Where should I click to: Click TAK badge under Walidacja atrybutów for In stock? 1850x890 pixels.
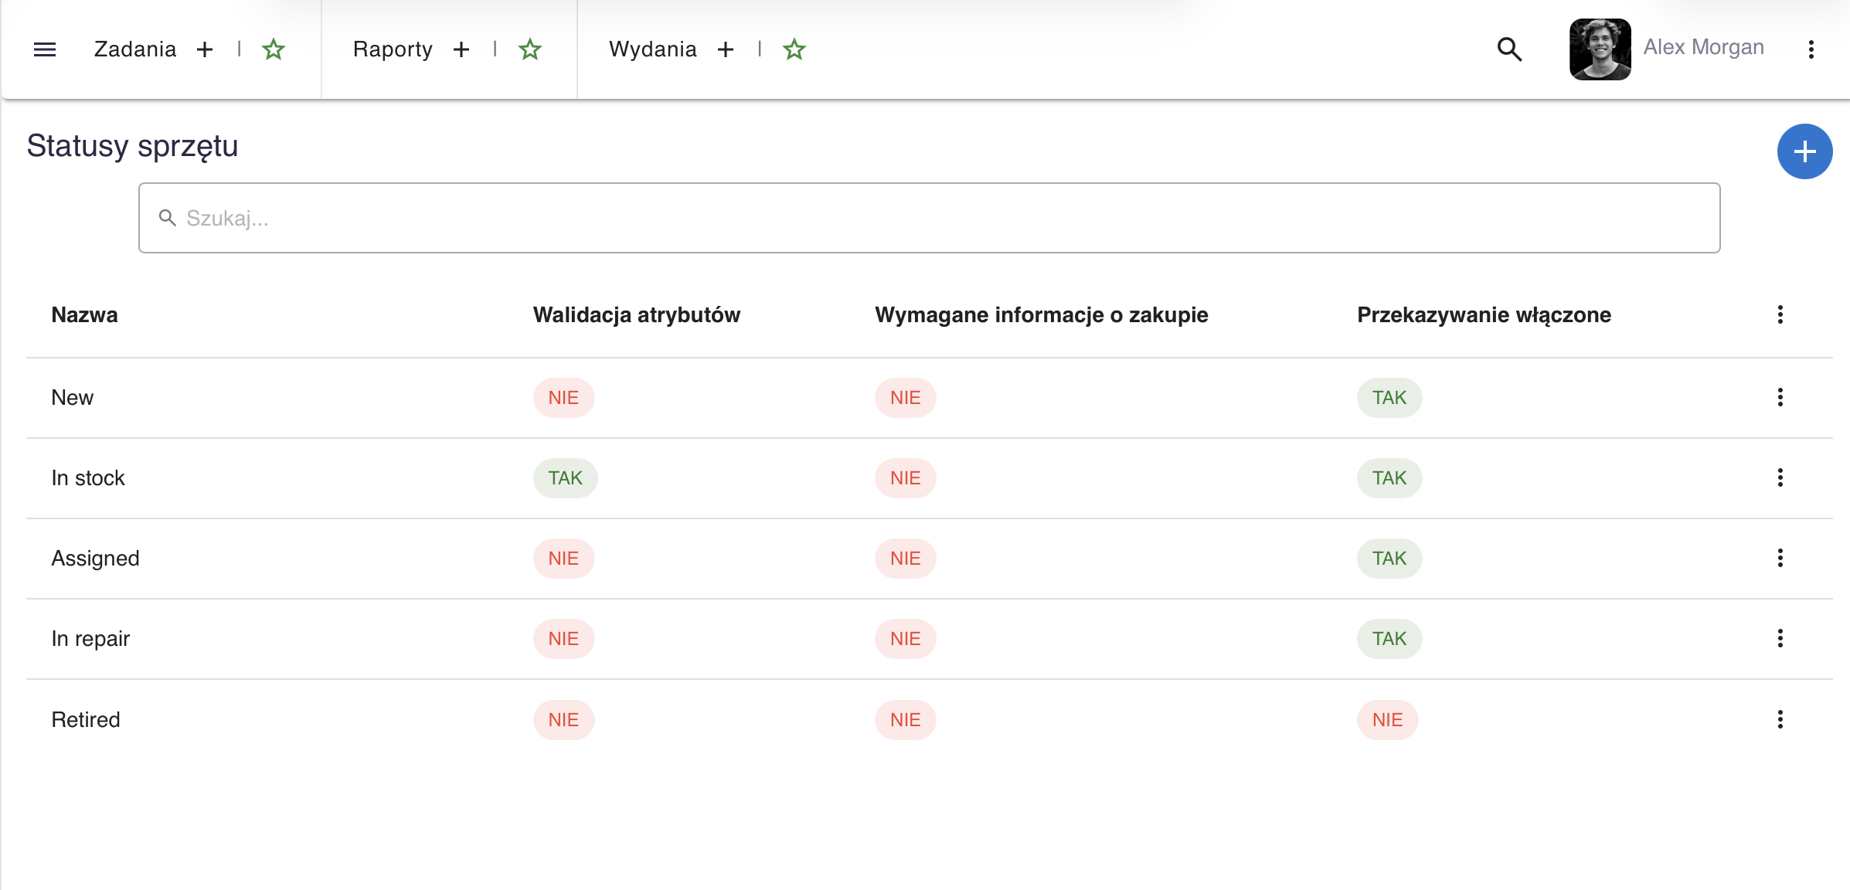[x=566, y=478]
